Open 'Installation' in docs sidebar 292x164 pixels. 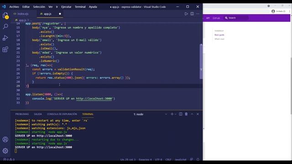(219, 31)
